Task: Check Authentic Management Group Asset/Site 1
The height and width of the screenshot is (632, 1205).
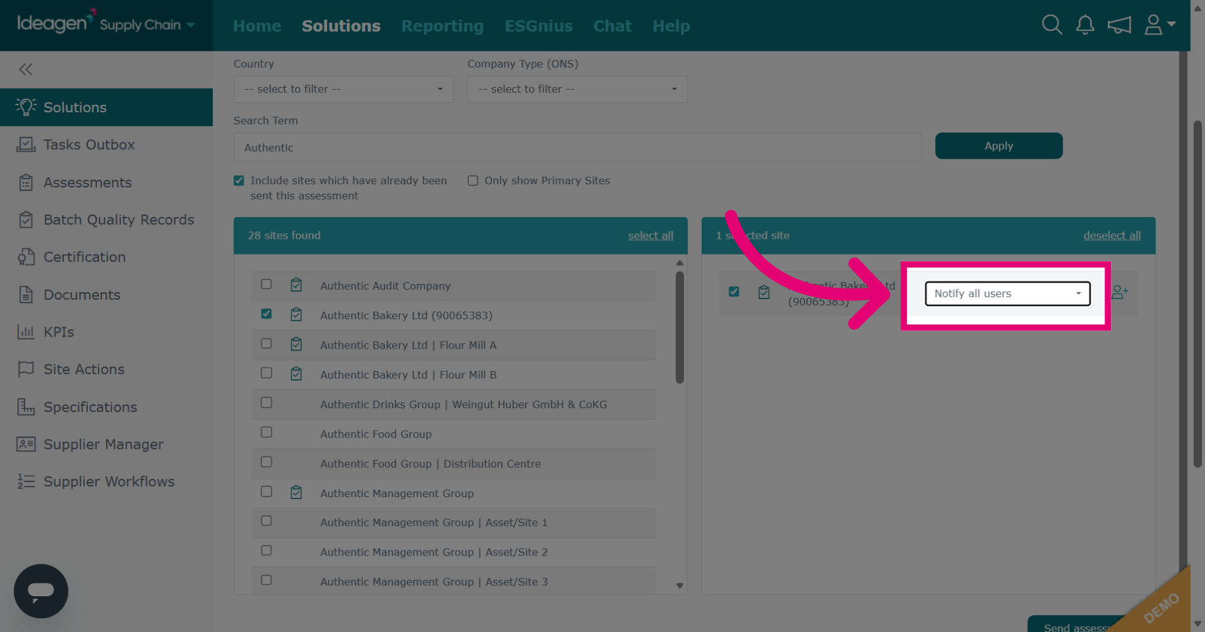Action: pyautogui.click(x=266, y=521)
